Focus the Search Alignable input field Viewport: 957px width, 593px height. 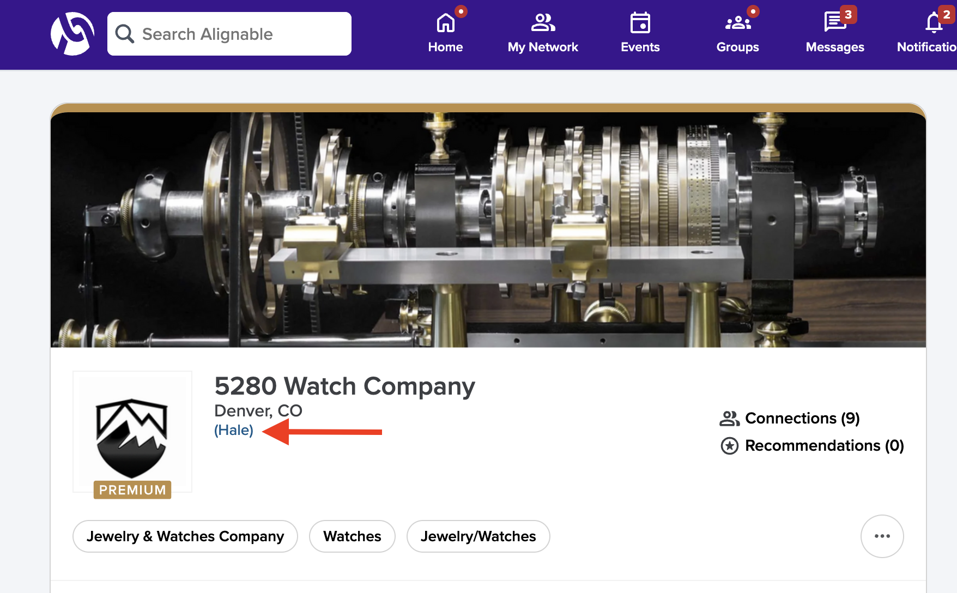pyautogui.click(x=229, y=34)
